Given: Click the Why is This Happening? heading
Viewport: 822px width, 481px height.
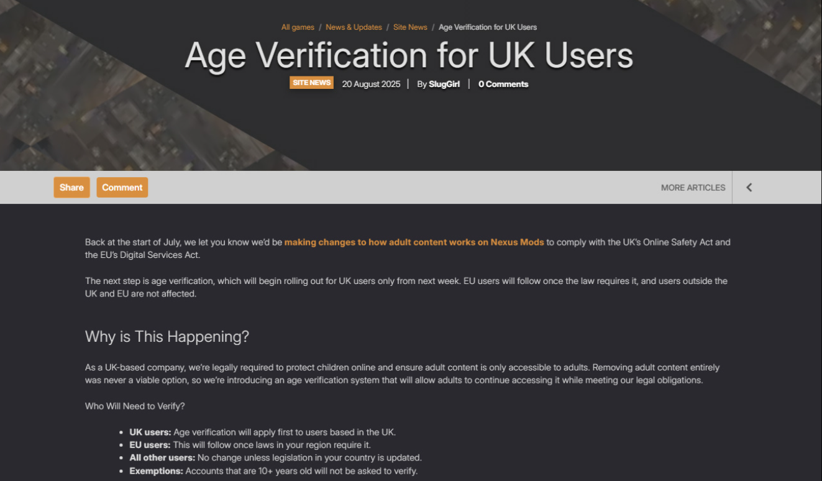Looking at the screenshot, I should pyautogui.click(x=167, y=337).
